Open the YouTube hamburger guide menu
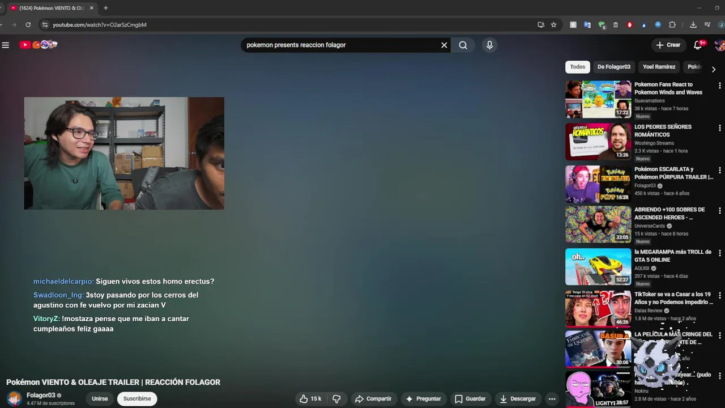The width and height of the screenshot is (725, 408). coord(6,45)
